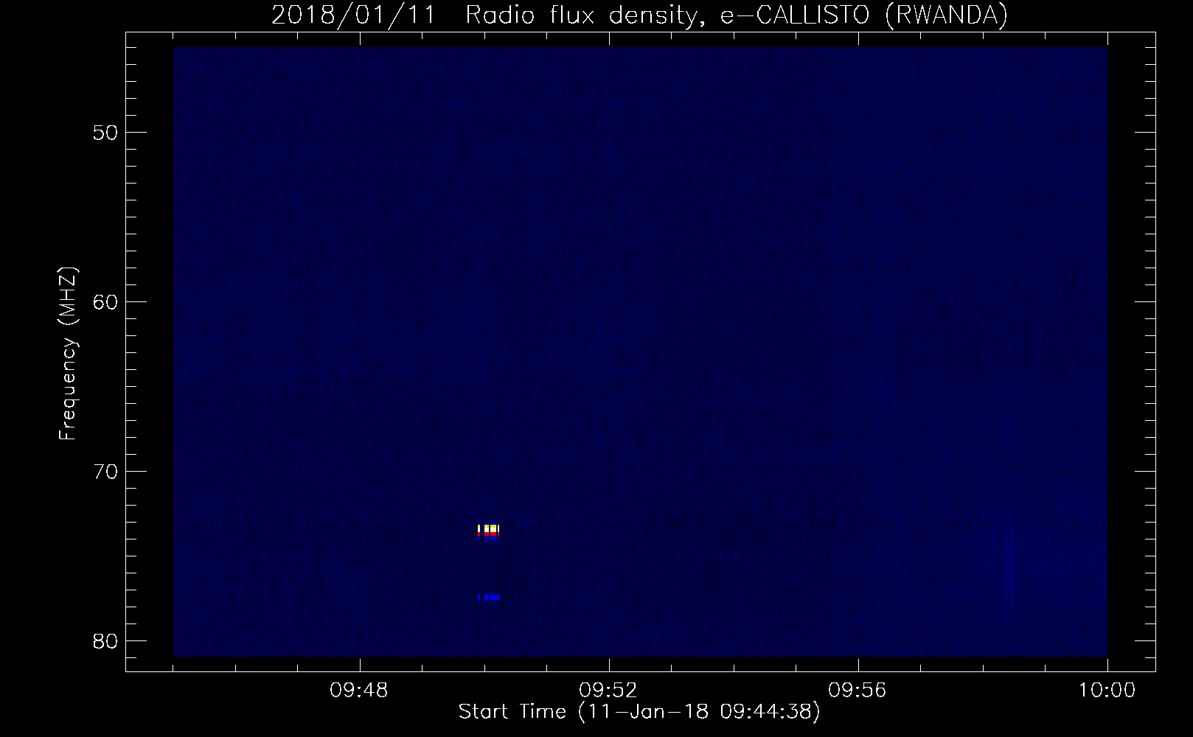Click the faint vertical streak near 09:58

click(1010, 564)
